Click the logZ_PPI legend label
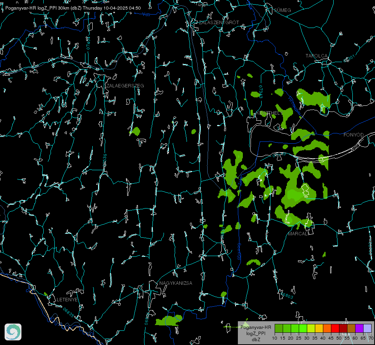The width and height of the screenshot is (375, 345). pos(255,333)
